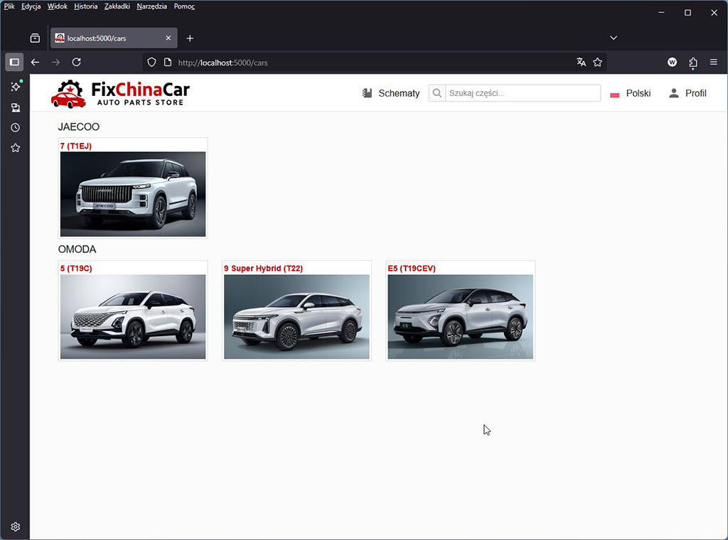Open the workspaces icon in the sidebar

coord(14,107)
